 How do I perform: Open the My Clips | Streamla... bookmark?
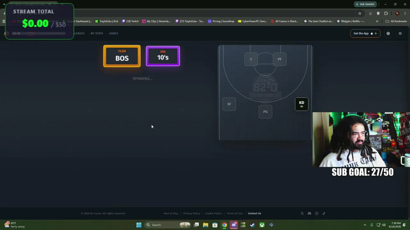(x=156, y=21)
